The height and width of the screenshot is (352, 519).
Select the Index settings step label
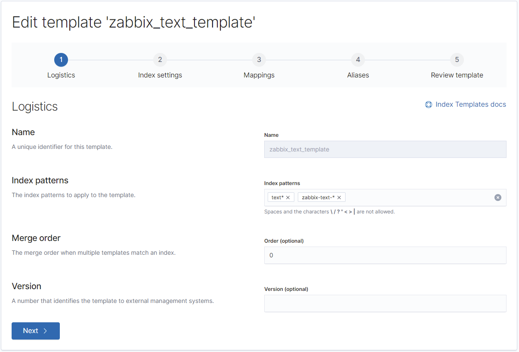coord(160,75)
